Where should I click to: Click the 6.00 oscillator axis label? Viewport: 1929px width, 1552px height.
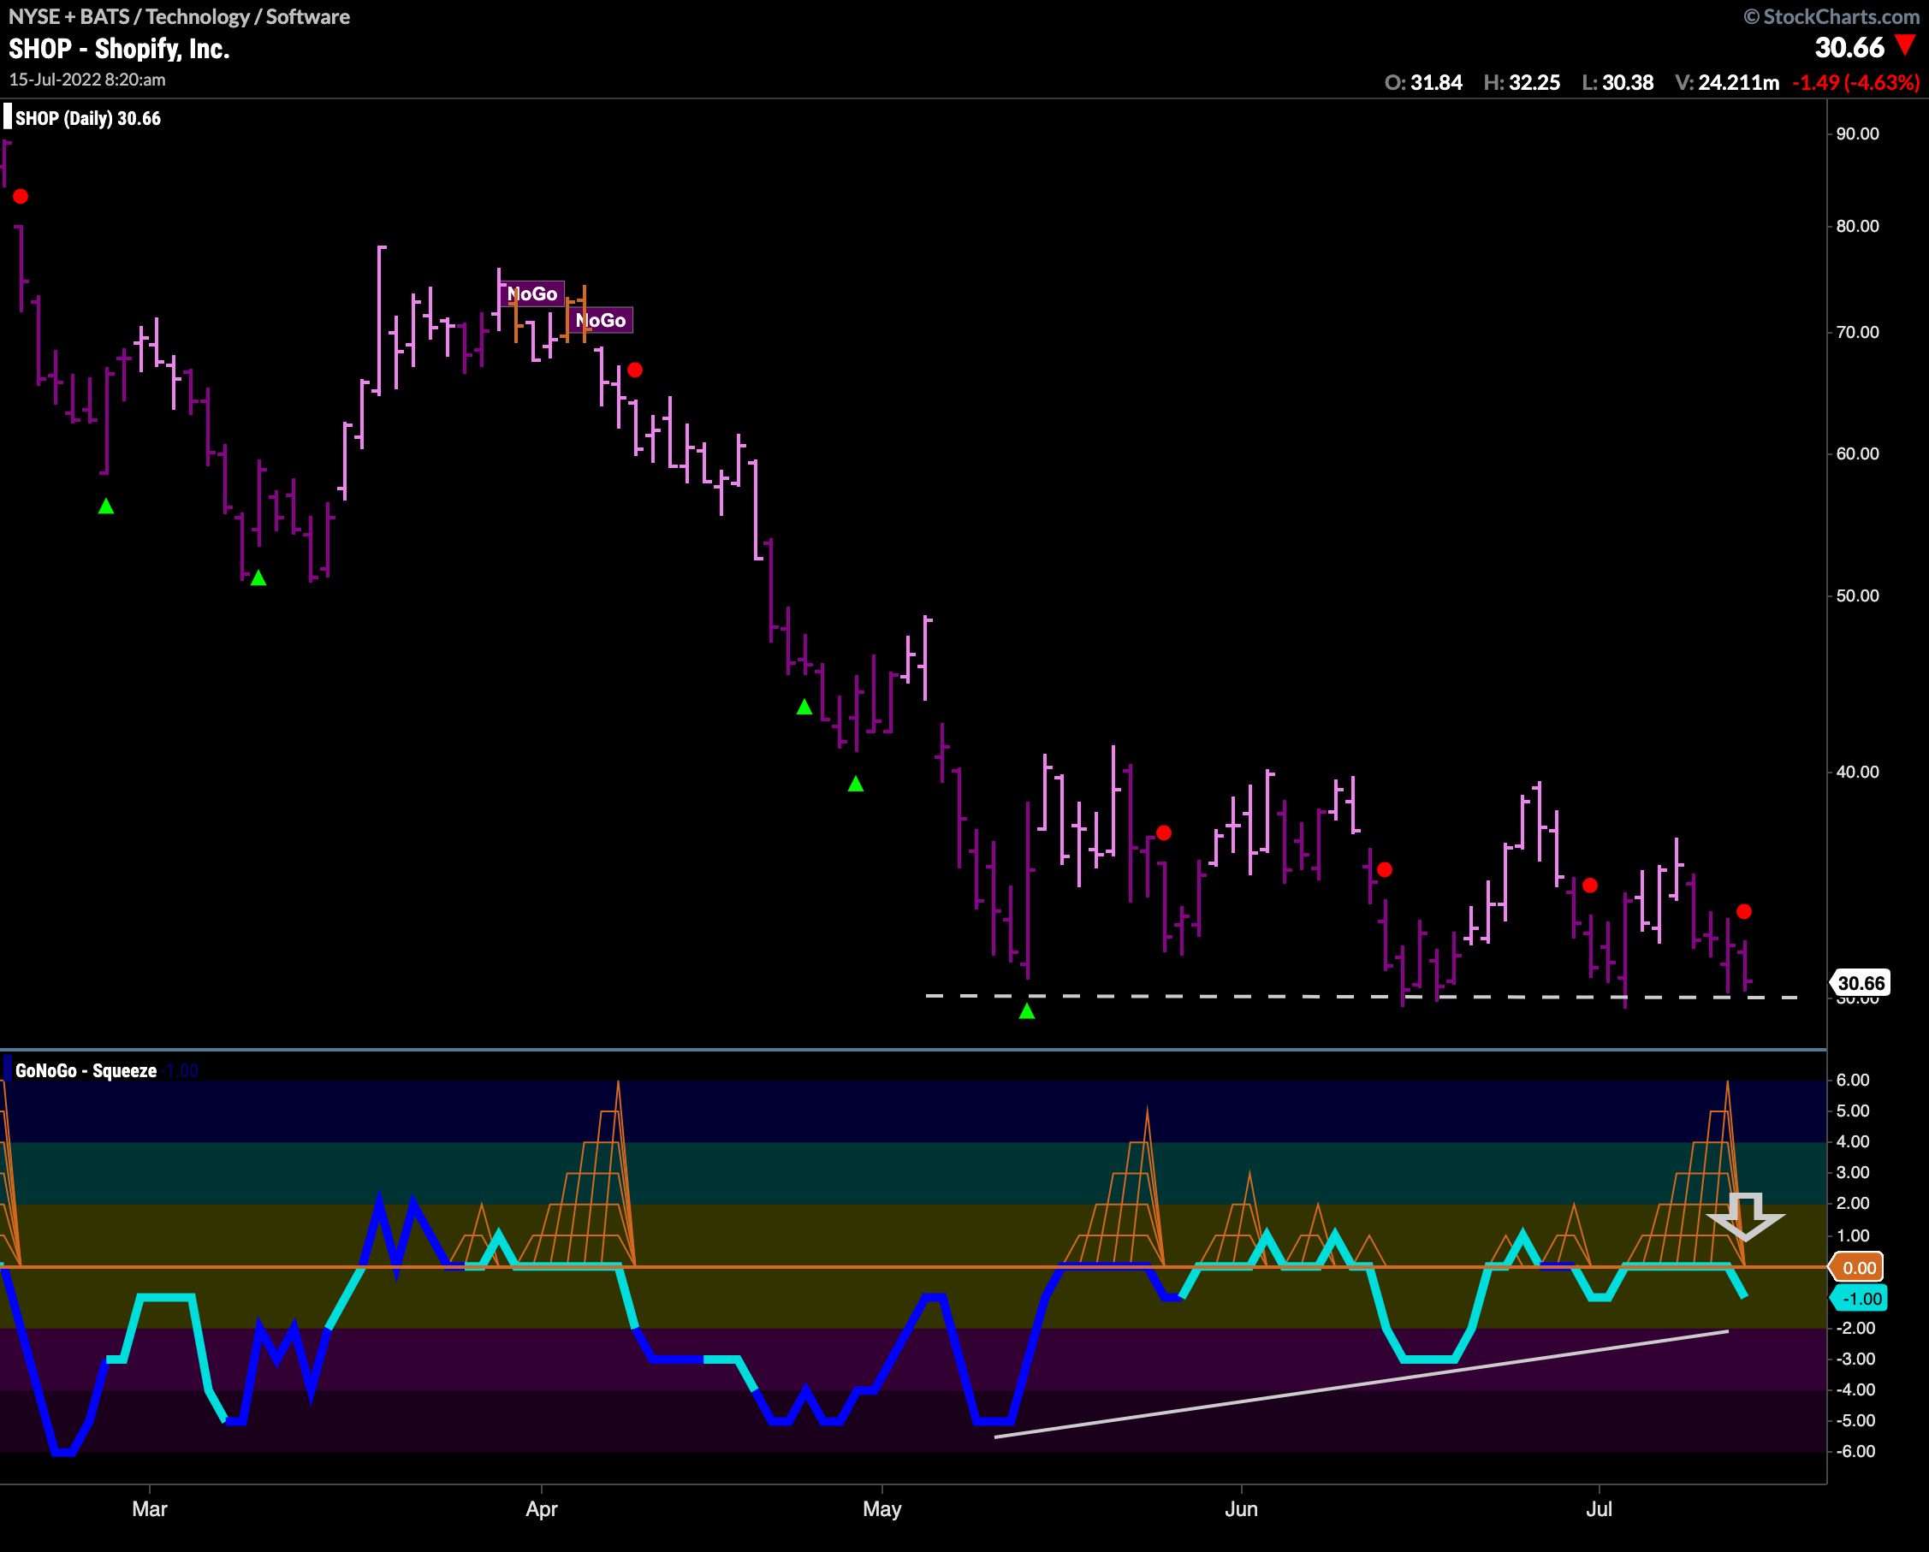click(x=1853, y=1081)
